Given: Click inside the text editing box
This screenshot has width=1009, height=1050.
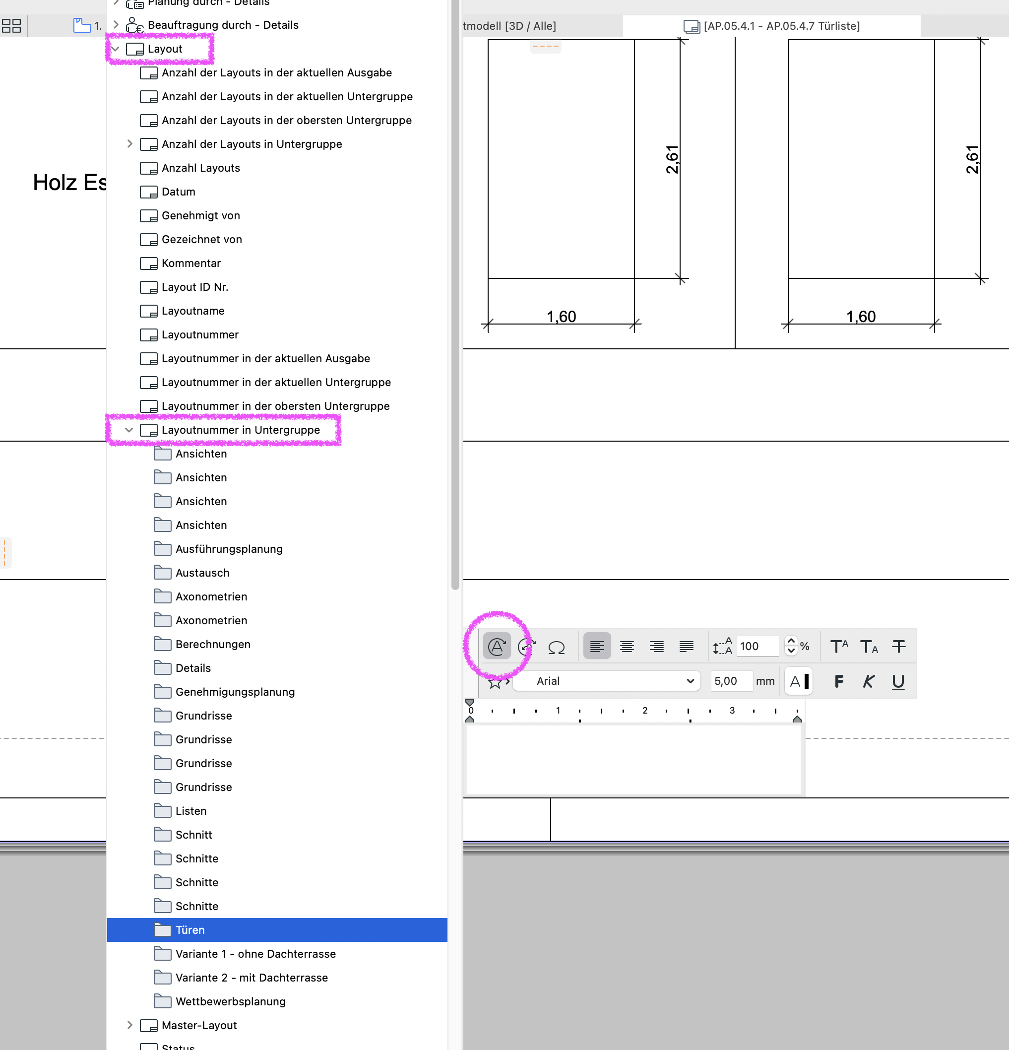Looking at the screenshot, I should point(634,759).
